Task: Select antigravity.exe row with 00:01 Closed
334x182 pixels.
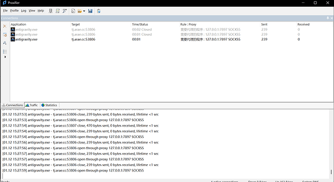Action: (171, 34)
